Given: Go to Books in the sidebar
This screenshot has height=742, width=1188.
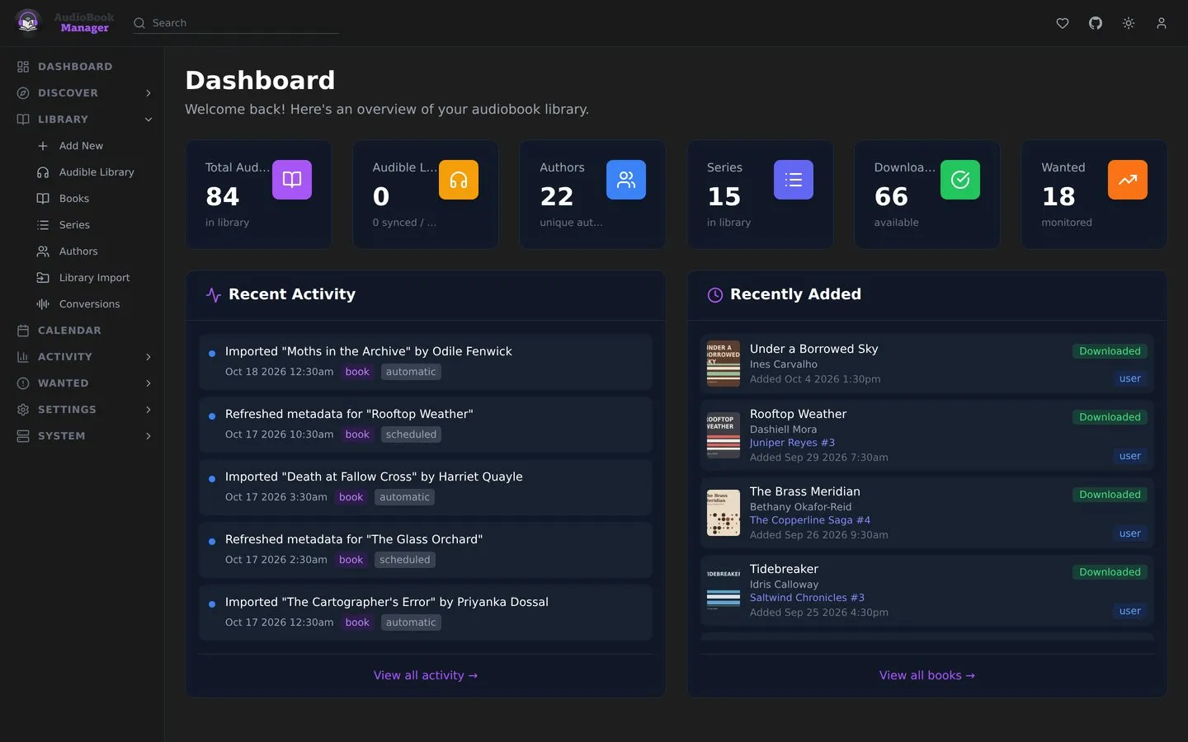Looking at the screenshot, I should point(73,199).
